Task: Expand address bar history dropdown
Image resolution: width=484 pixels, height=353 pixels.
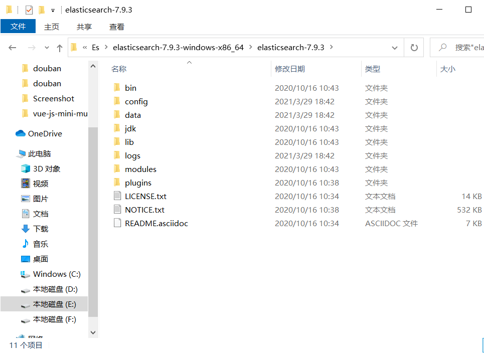Action: tap(395, 48)
